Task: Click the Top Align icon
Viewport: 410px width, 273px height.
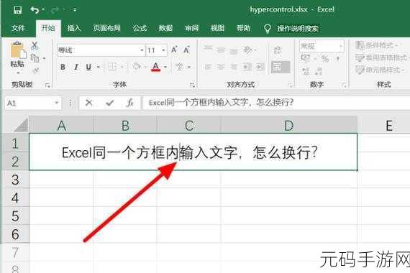Action: click(x=208, y=49)
